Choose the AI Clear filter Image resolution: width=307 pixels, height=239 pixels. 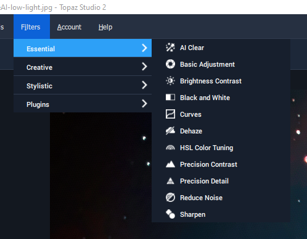pos(221,48)
